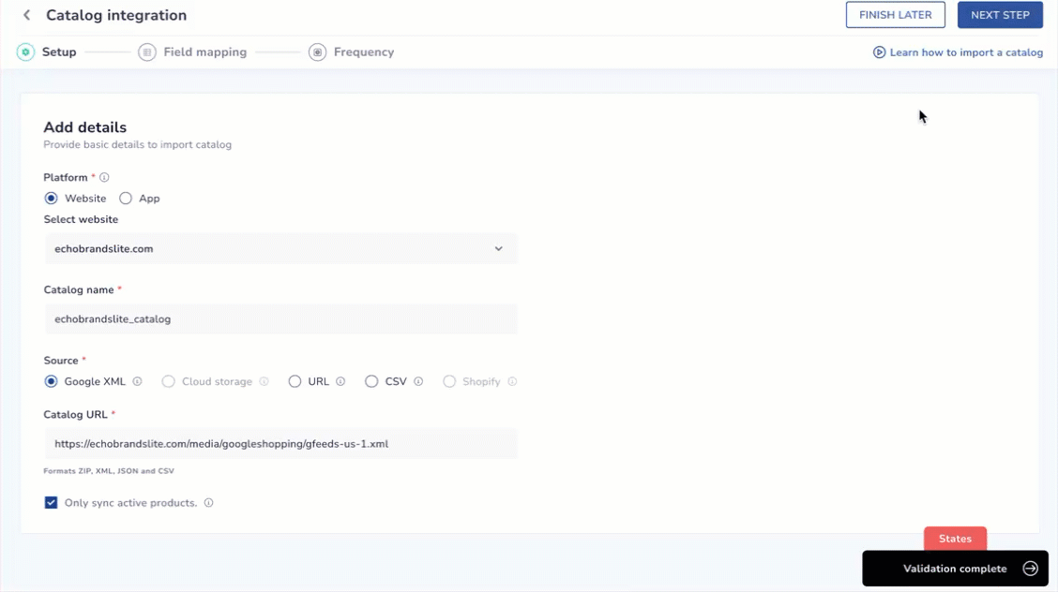Screen dimensions: 1058x592
Task: Click the NEXT STEP button
Action: click(1000, 15)
